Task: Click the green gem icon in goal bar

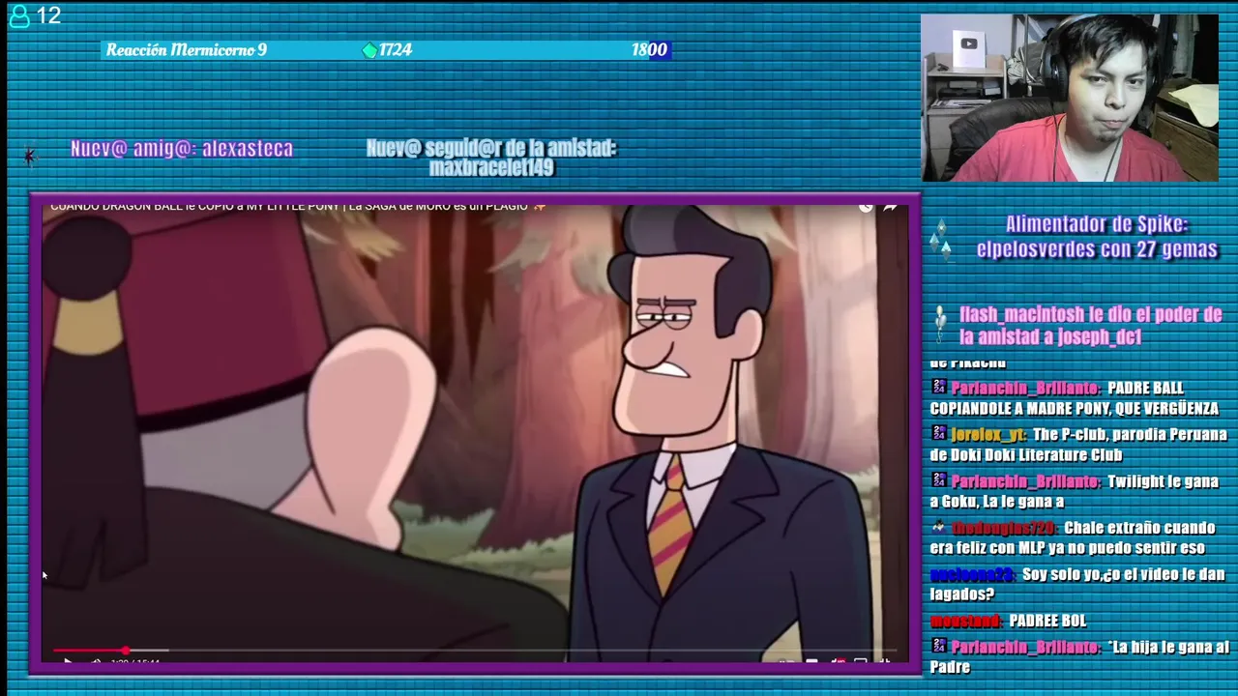Action: tap(369, 50)
